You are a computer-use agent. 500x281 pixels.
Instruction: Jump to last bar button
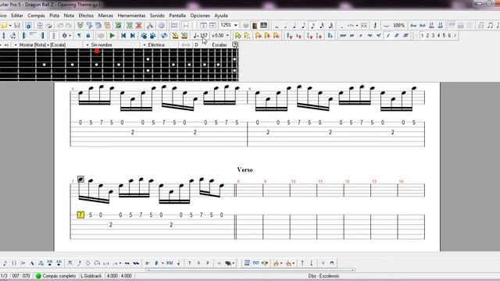pos(133,36)
